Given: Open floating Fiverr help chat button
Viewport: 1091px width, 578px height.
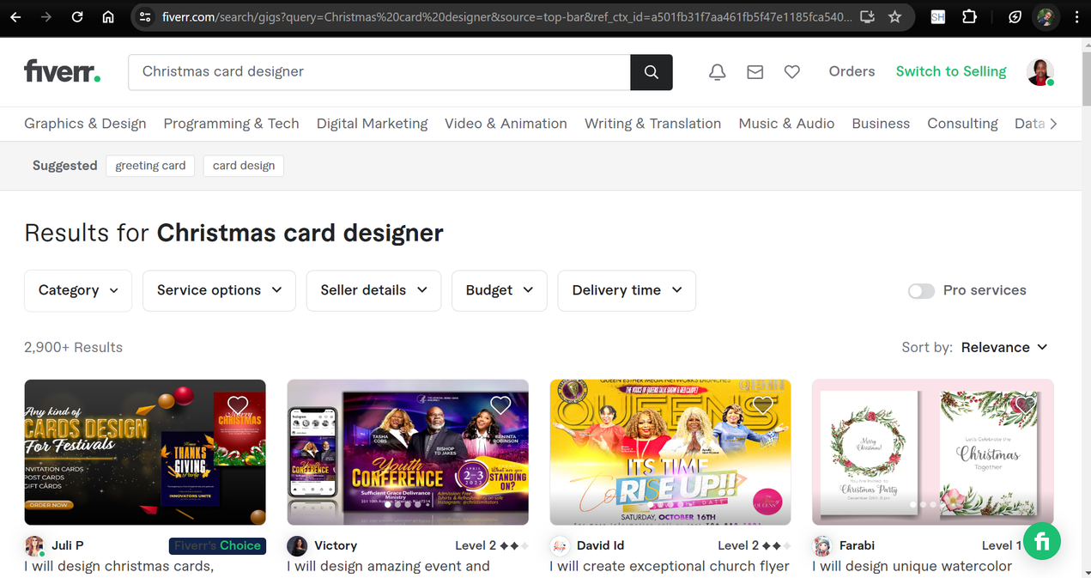Looking at the screenshot, I should coord(1042,541).
